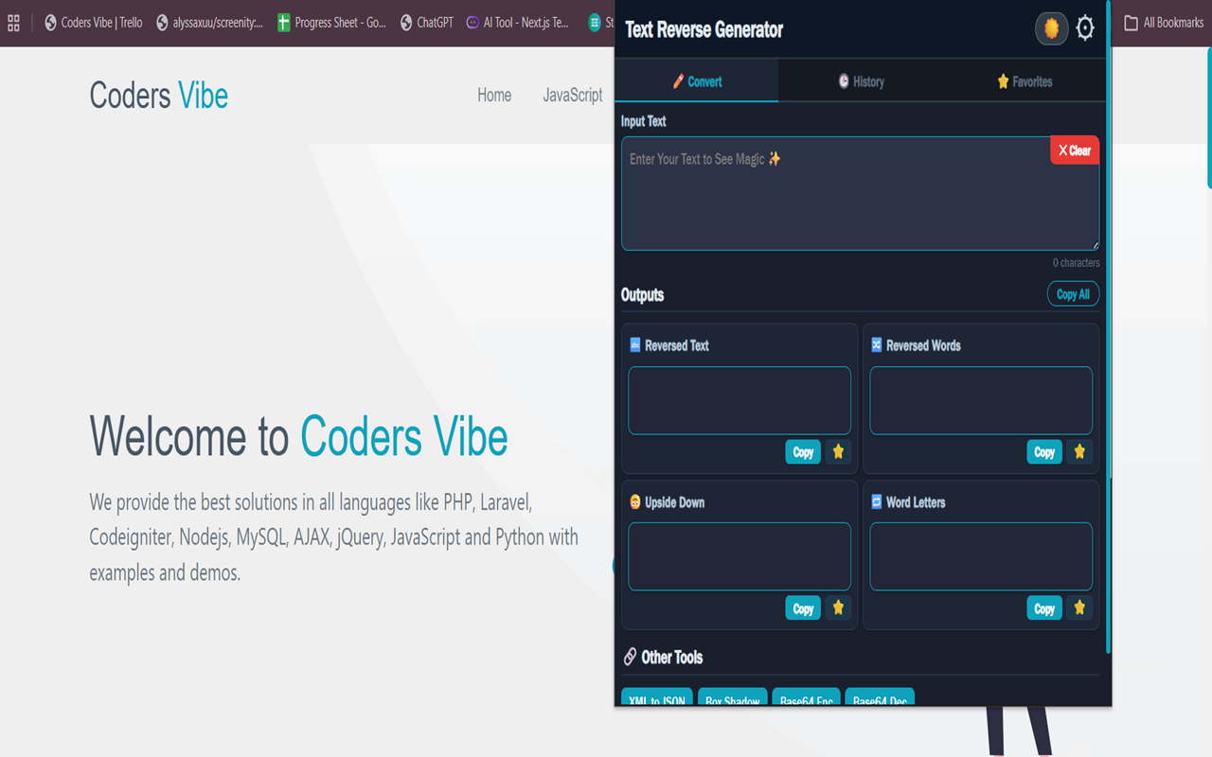The height and width of the screenshot is (757, 1212).
Task: Open the alyssaxuu/screenity bookmark
Action: point(209,23)
